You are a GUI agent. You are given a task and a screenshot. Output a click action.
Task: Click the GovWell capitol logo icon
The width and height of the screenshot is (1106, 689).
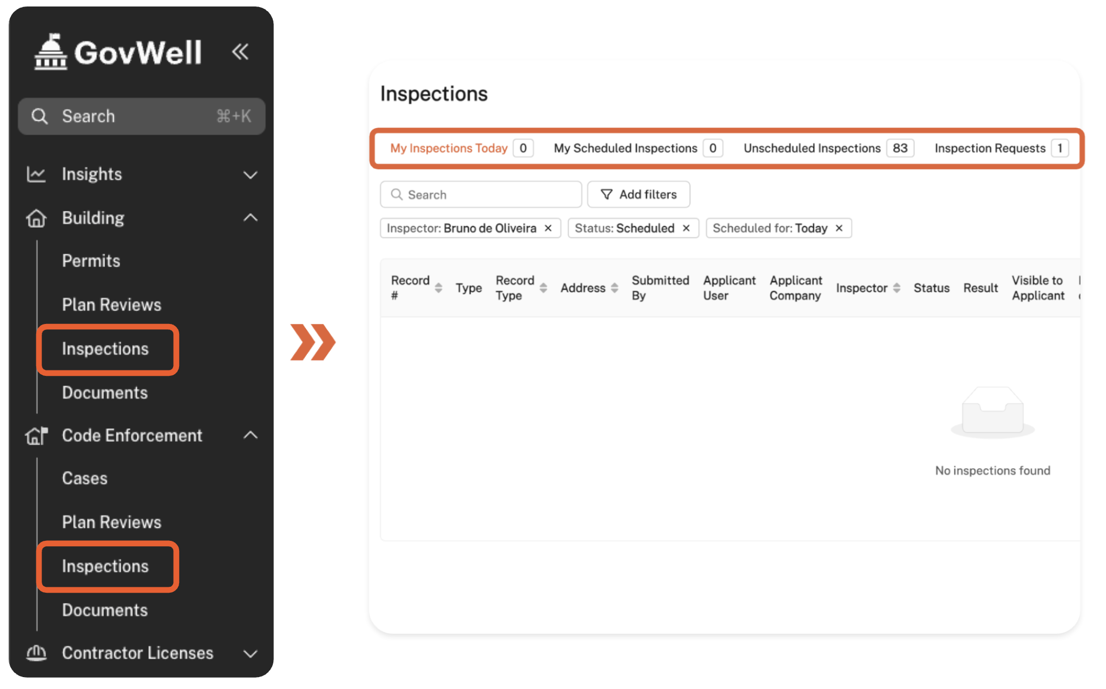coord(50,52)
